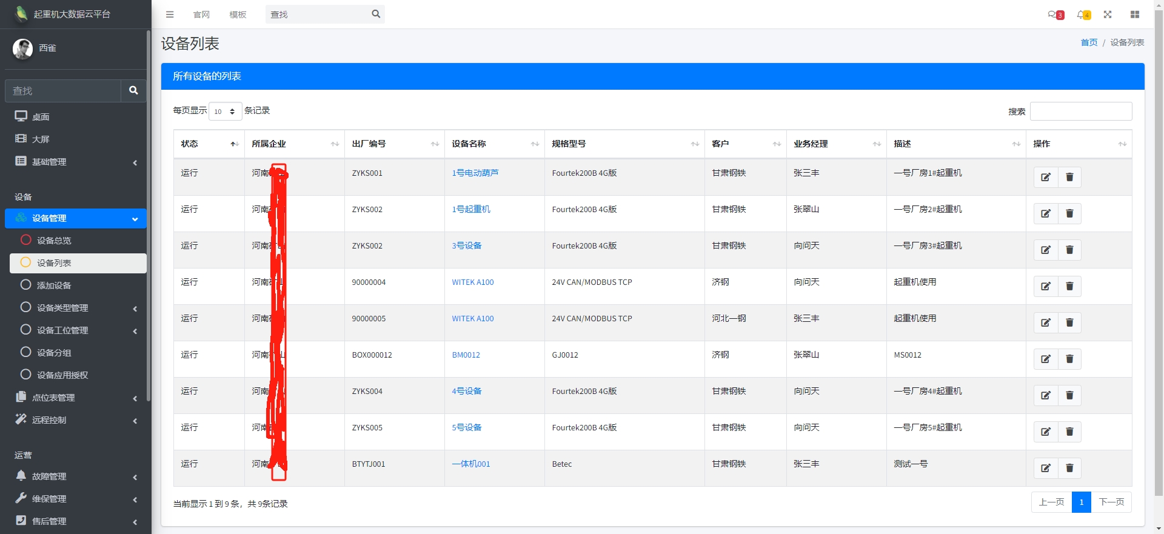Expand 故障管理 sidebar menu

pos(76,476)
